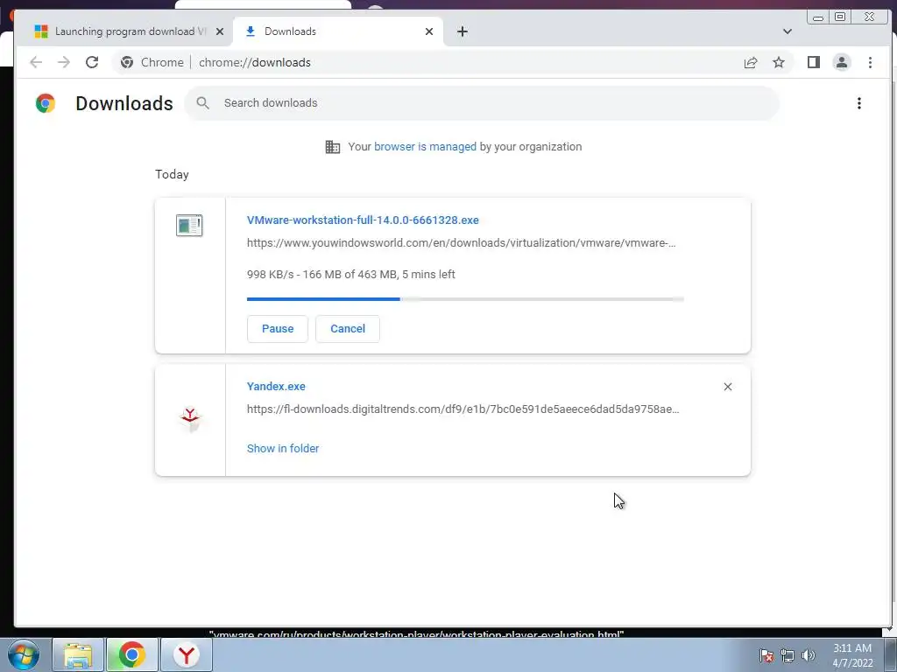Select the Downloads tab
Viewport: 897px width, 672px height.
coord(338,31)
